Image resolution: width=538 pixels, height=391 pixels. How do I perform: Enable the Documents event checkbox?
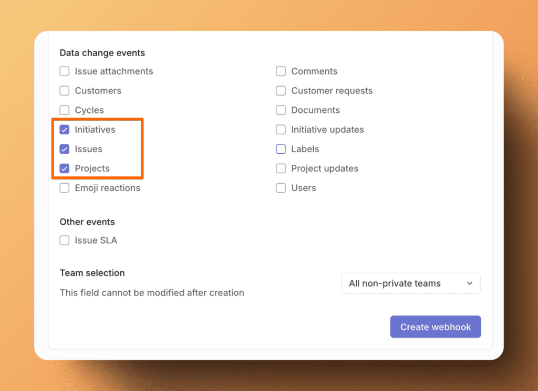click(281, 110)
